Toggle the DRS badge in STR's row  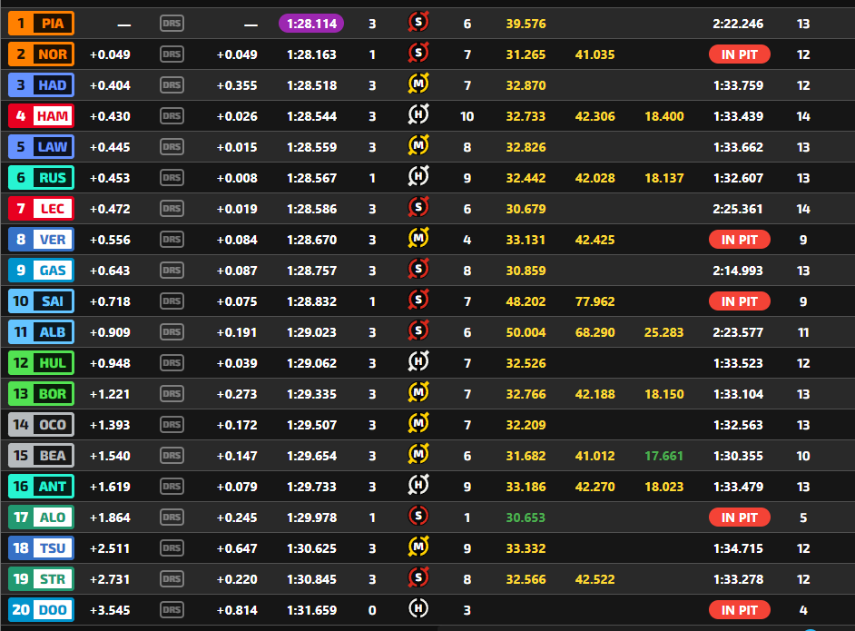coord(172,579)
